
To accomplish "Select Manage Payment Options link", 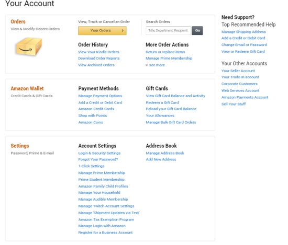I will (x=100, y=96).
